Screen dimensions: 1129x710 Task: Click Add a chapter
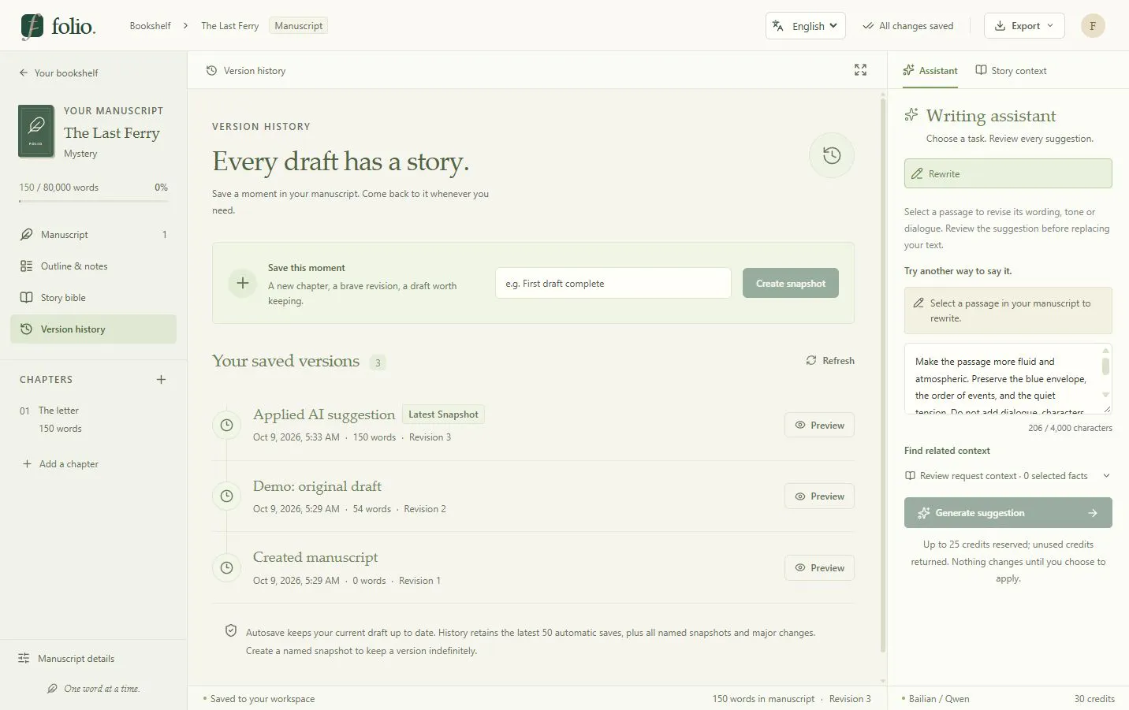tap(61, 464)
